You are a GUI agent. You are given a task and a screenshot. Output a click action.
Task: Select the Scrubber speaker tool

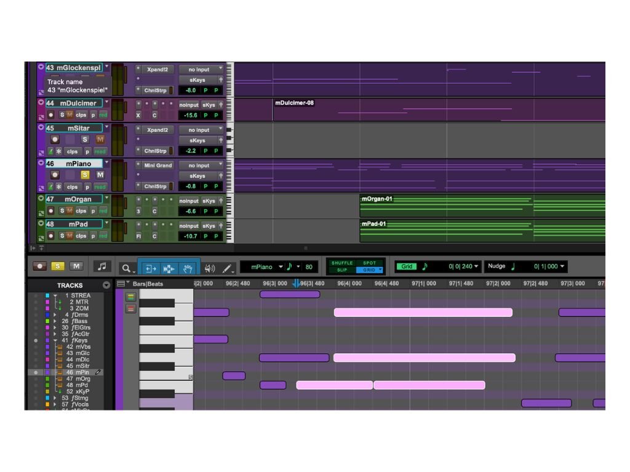[209, 268]
